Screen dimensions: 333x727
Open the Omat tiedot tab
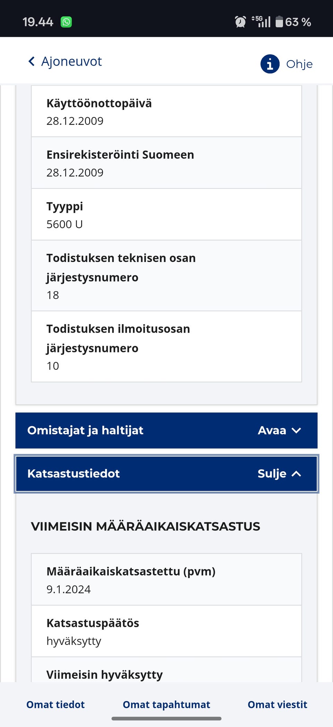pyautogui.click(x=55, y=704)
